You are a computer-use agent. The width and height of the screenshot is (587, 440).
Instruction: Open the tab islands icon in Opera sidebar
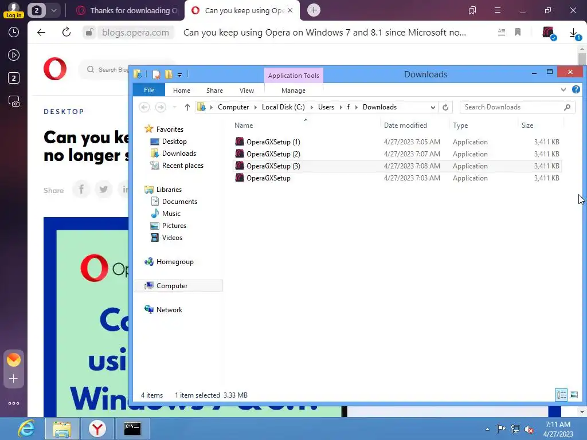[14, 78]
